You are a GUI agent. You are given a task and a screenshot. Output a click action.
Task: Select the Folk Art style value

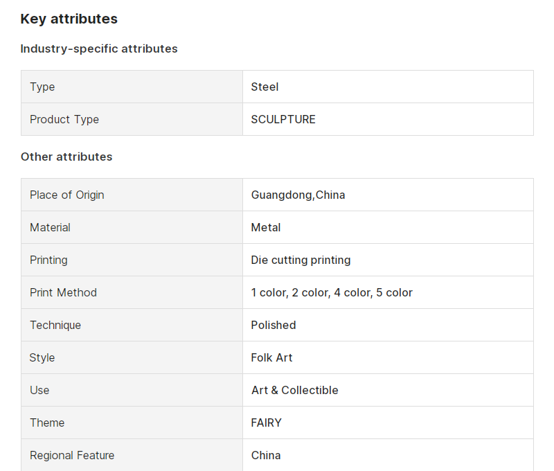271,357
